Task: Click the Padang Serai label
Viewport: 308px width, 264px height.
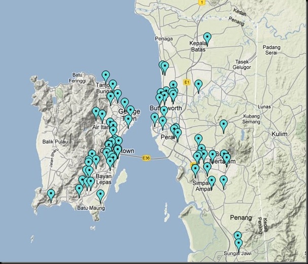Action: (271, 50)
